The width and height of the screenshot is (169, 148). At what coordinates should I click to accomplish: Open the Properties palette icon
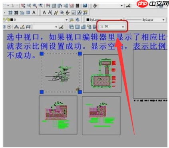[x=48, y=6]
